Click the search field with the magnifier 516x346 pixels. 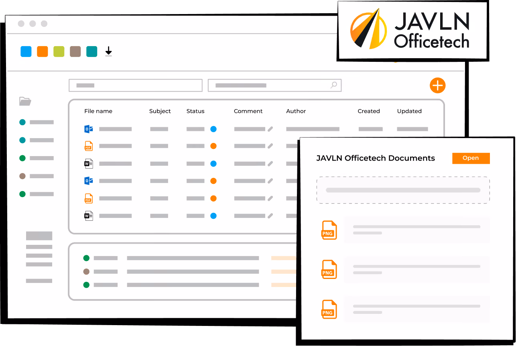(275, 85)
